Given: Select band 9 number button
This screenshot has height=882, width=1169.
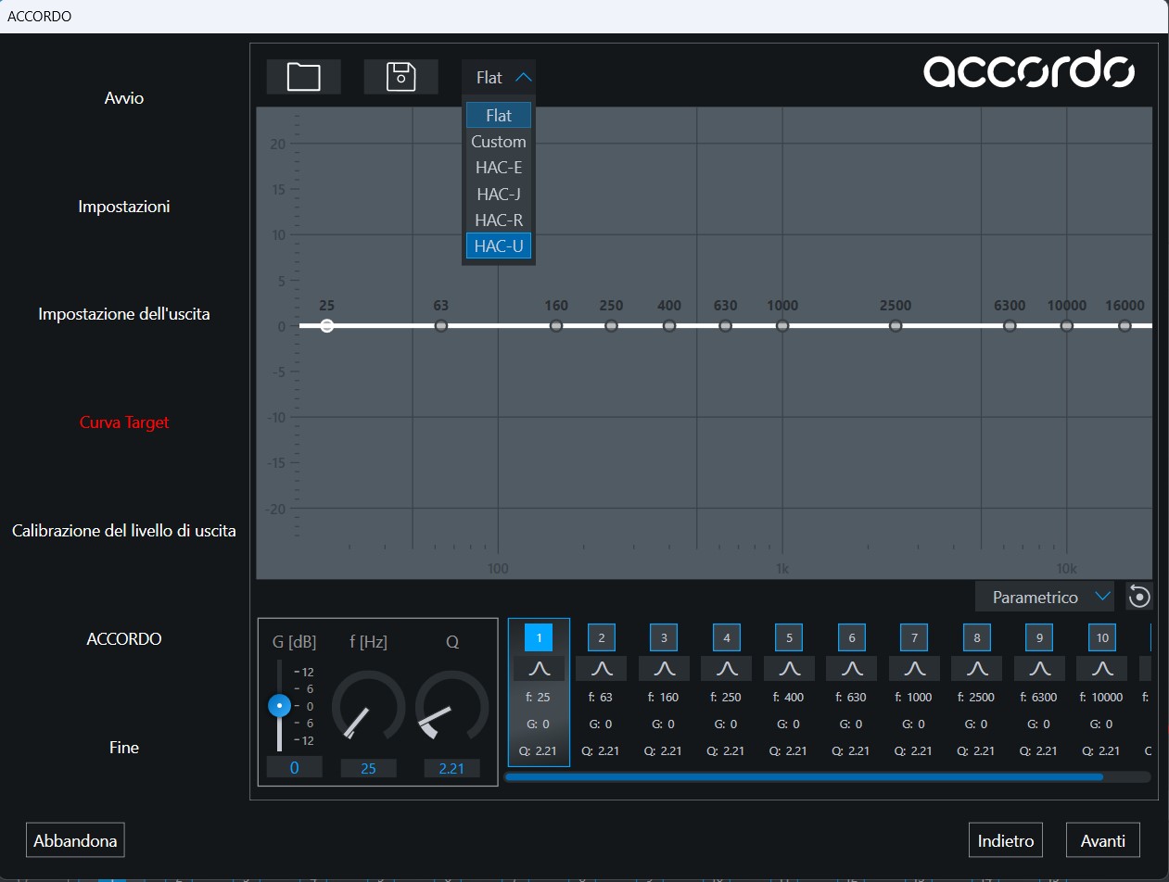Looking at the screenshot, I should [1039, 637].
